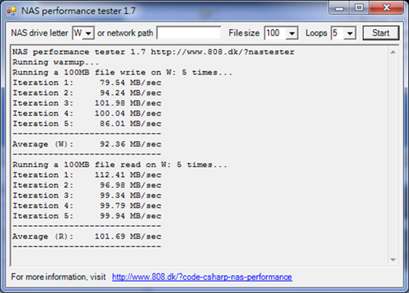Click the "File size" label
The height and width of the screenshot is (293, 409).
[x=244, y=33]
